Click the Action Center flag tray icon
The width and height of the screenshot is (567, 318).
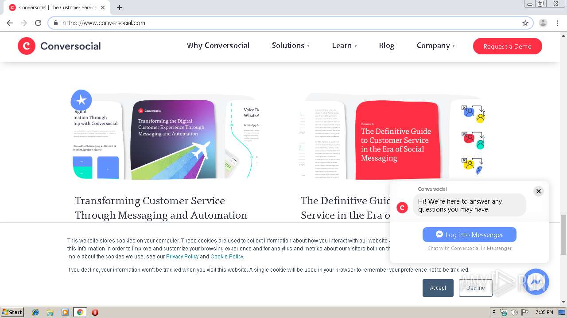point(525,312)
